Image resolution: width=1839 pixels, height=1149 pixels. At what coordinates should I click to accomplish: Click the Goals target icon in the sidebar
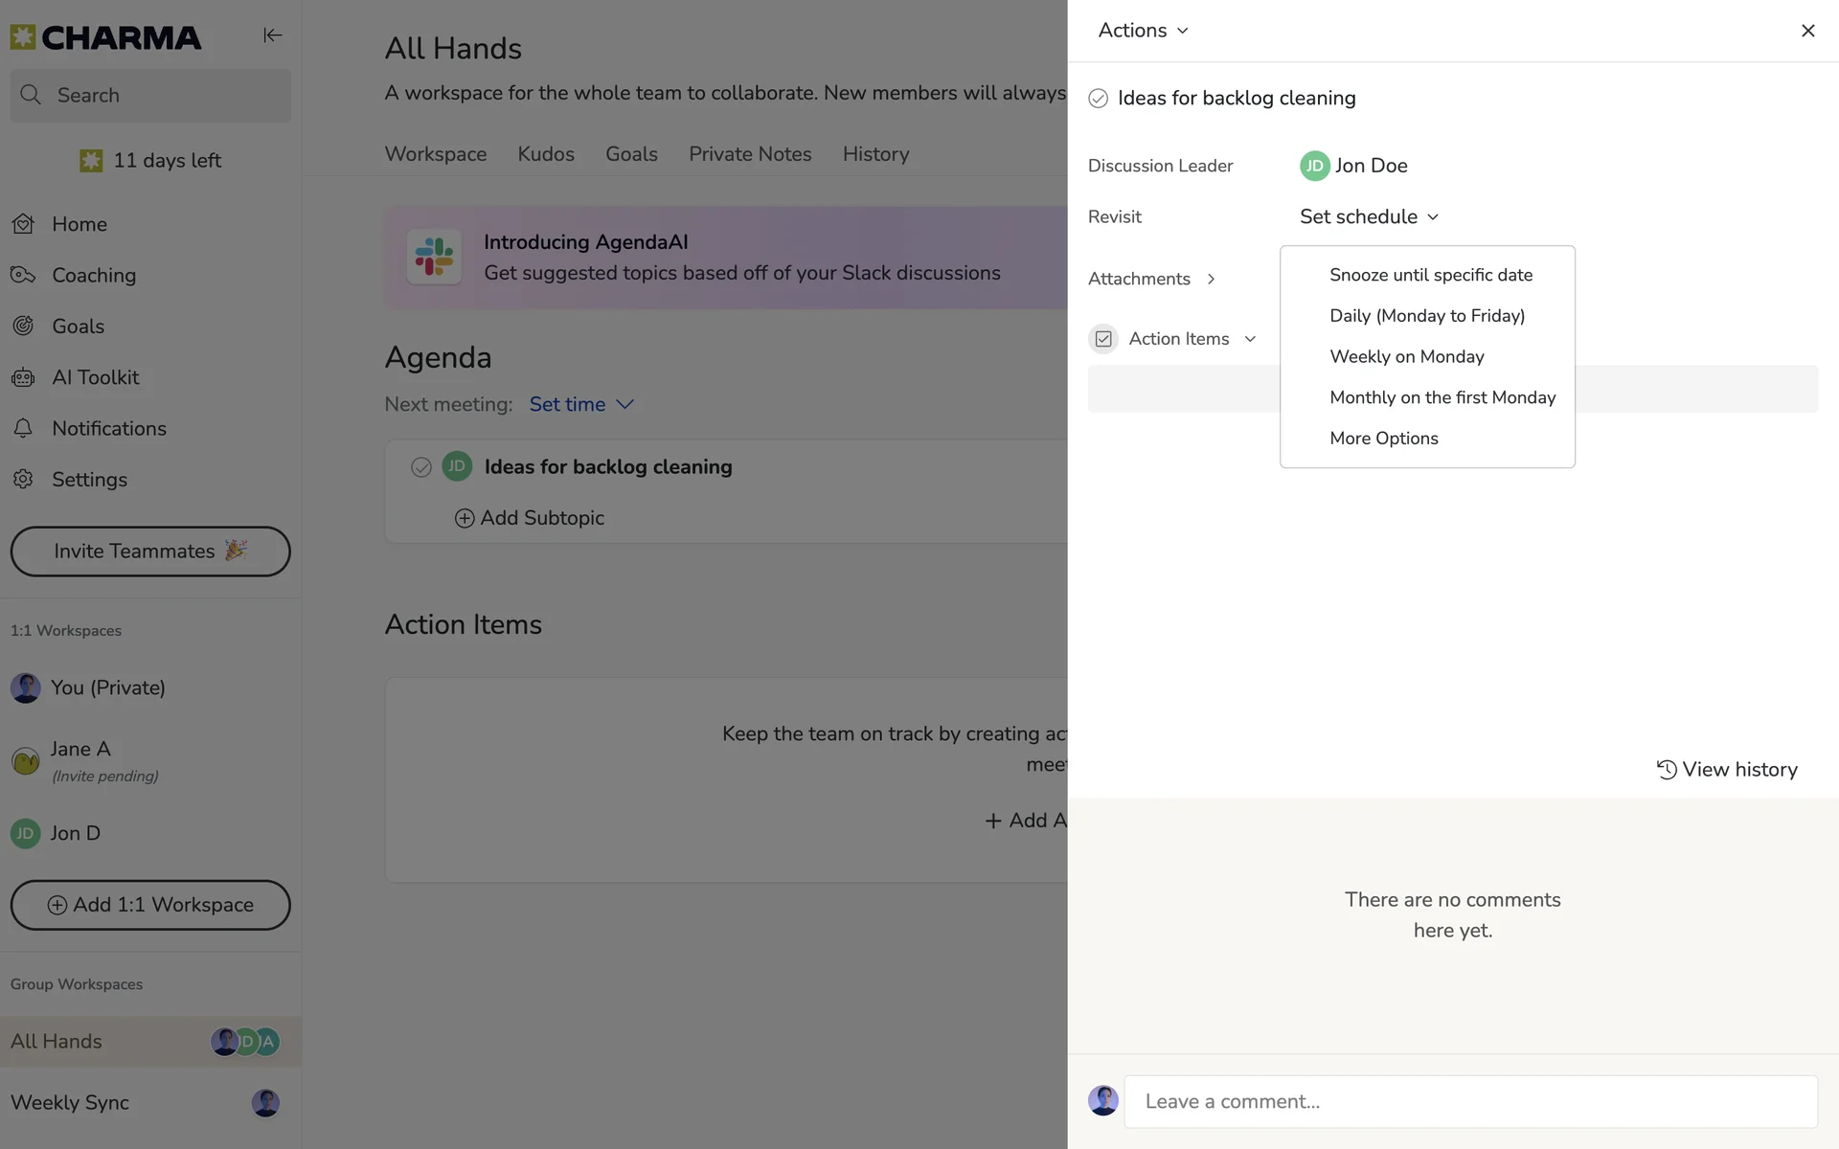[23, 327]
